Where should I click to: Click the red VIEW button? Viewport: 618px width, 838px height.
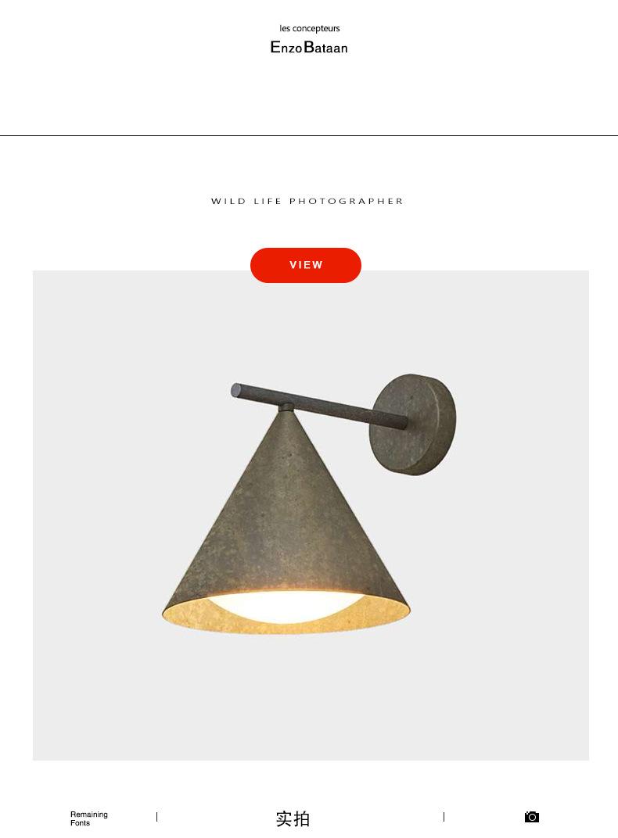coord(306,265)
